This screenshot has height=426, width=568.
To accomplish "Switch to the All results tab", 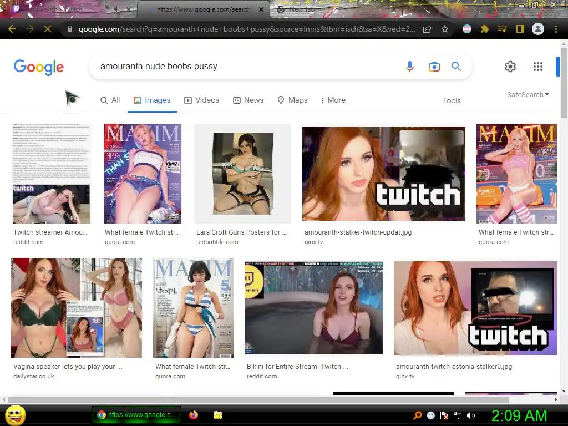I will coord(110,100).
